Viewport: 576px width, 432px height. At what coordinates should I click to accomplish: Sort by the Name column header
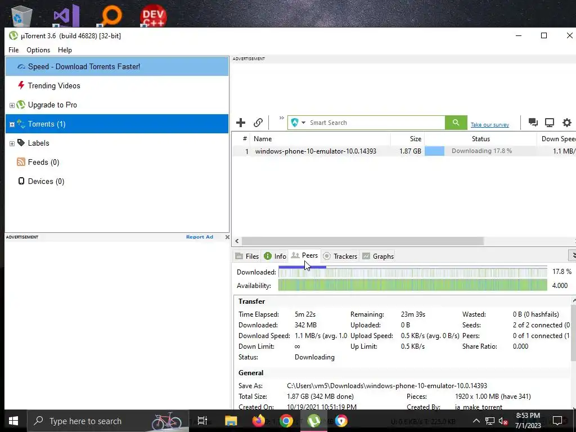pos(320,139)
